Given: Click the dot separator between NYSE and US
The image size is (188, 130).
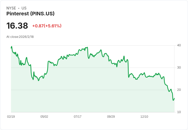Looking at the screenshot, I should click(x=19, y=8).
